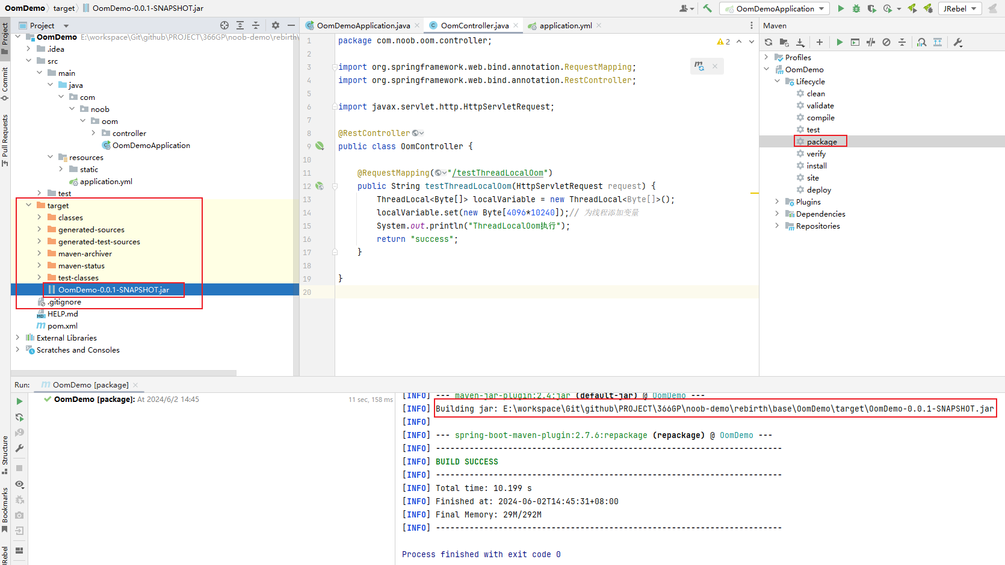Image resolution: width=1005 pixels, height=565 pixels.
Task: Select the install lifecycle goal
Action: pos(816,165)
